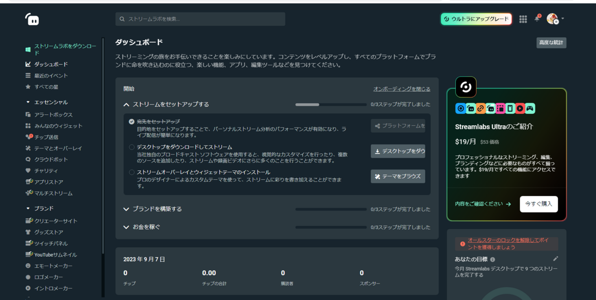
Task: Click the Windows icon beside ストリームラボをダウンロード
Action: click(x=28, y=49)
